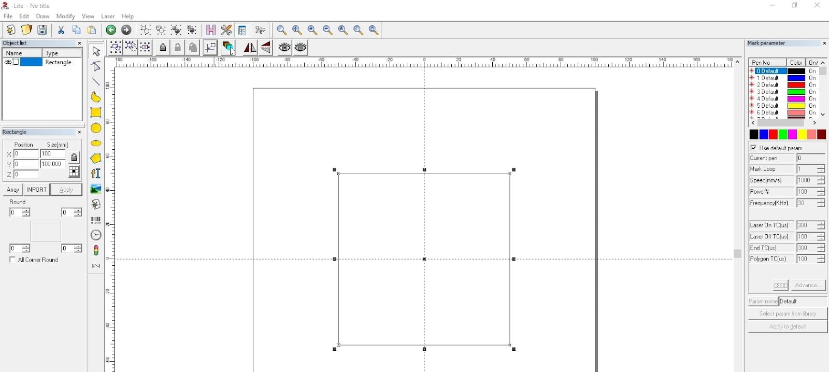Pick the blue swatch in the palette
829x372 pixels.
[x=763, y=135]
